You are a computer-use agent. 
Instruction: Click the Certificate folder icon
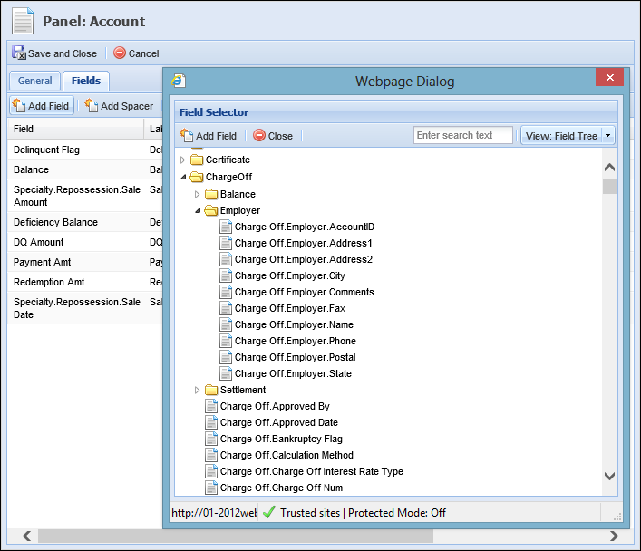(x=197, y=159)
